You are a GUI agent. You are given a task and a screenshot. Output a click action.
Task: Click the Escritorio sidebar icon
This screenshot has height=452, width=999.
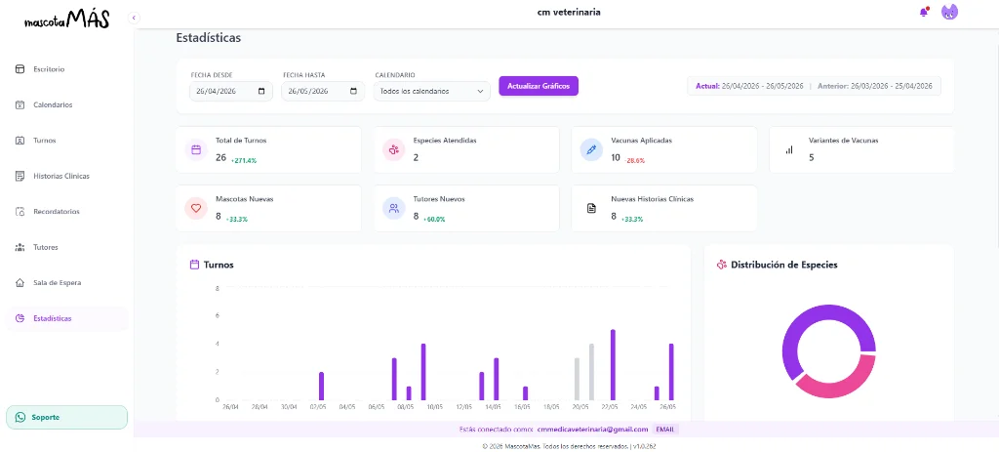pyautogui.click(x=20, y=69)
